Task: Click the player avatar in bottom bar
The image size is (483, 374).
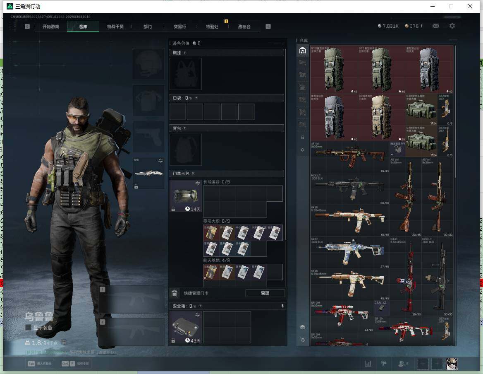Action: tap(452, 364)
